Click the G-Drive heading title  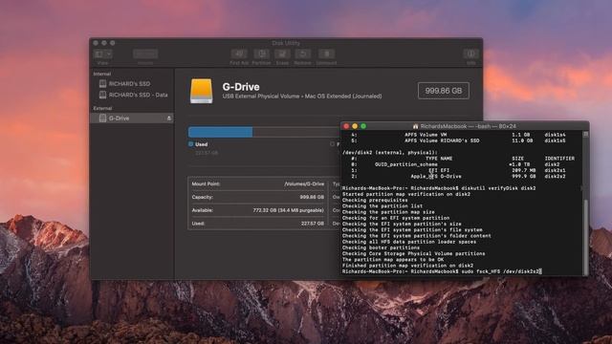pos(241,87)
